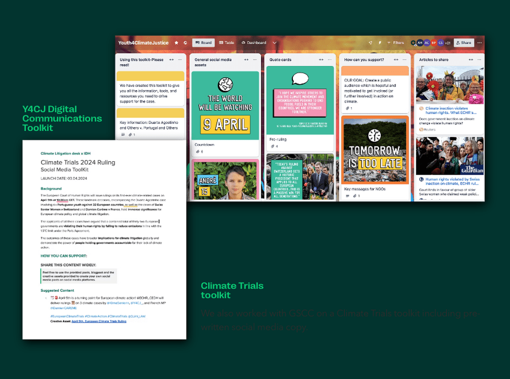Click the description icon on 'Key information' card
Image resolution: width=510 pixels, height=379 pixels.
(x=123, y=134)
